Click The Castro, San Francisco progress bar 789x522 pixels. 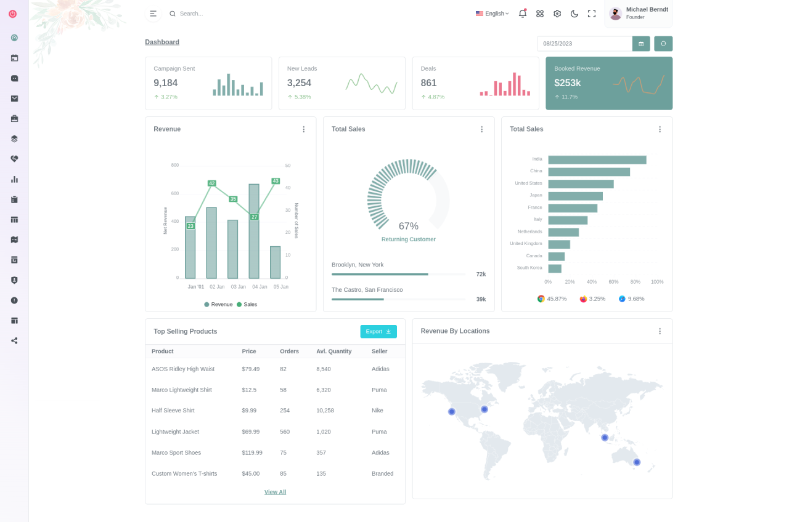398,299
